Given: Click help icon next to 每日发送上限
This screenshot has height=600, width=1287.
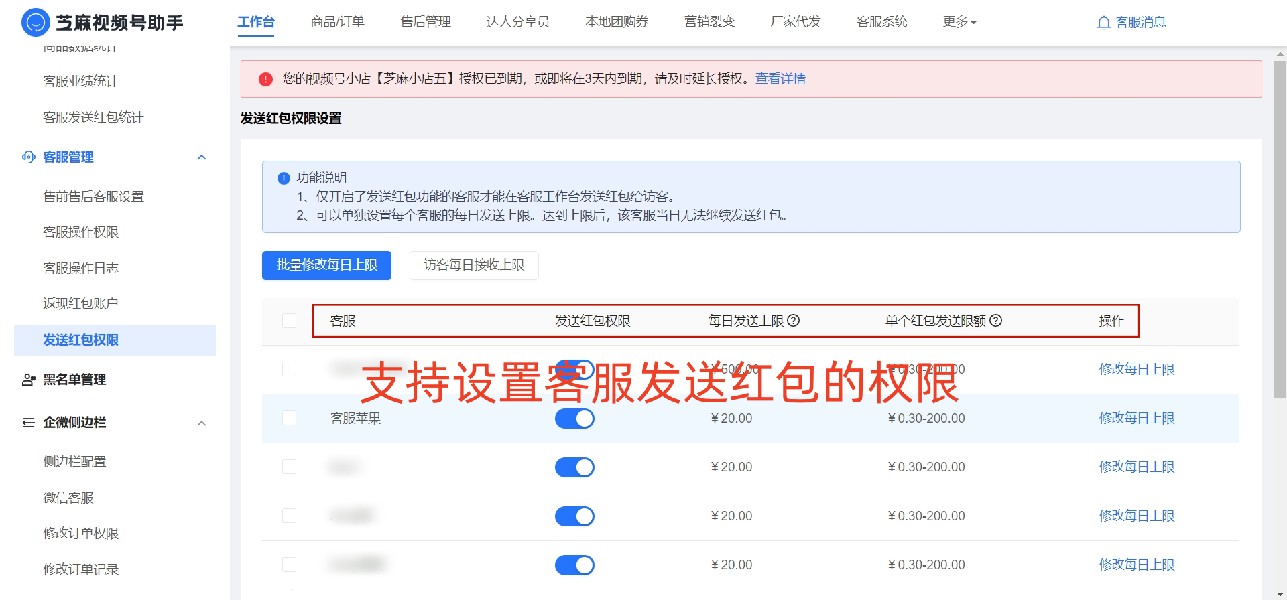Looking at the screenshot, I should (794, 321).
